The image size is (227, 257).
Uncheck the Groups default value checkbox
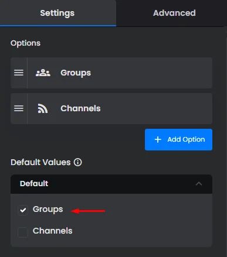coord(23,210)
